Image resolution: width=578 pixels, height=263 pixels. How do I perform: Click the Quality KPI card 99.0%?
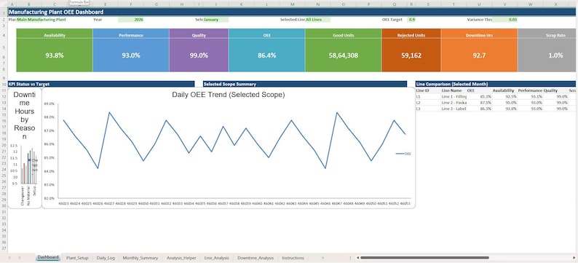(199, 50)
